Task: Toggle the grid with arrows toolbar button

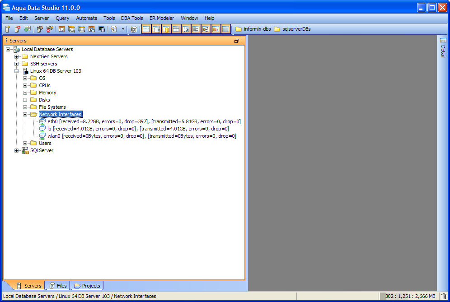Action: (186, 29)
